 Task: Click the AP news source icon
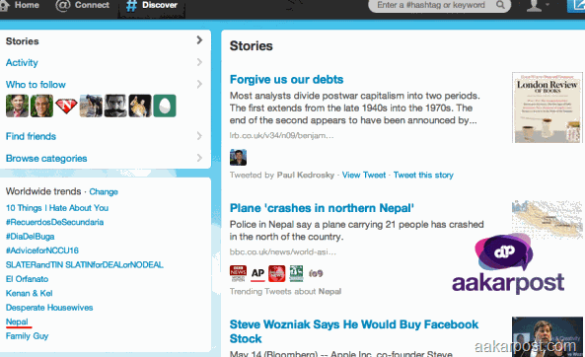tap(257, 274)
